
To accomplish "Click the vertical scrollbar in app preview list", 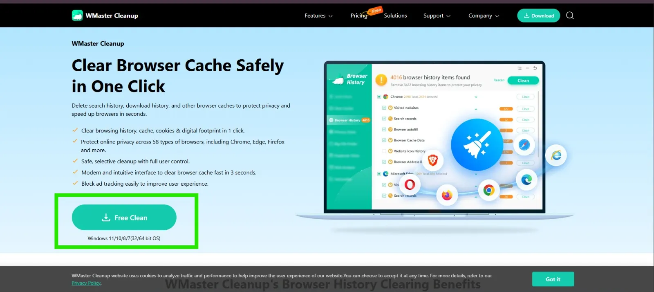I will [x=539, y=125].
